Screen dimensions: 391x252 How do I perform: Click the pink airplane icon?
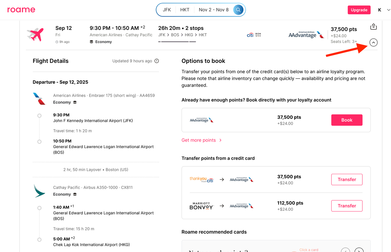36,35
